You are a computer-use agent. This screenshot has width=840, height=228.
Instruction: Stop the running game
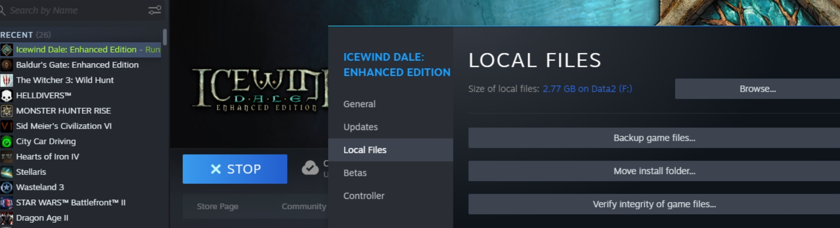click(235, 169)
